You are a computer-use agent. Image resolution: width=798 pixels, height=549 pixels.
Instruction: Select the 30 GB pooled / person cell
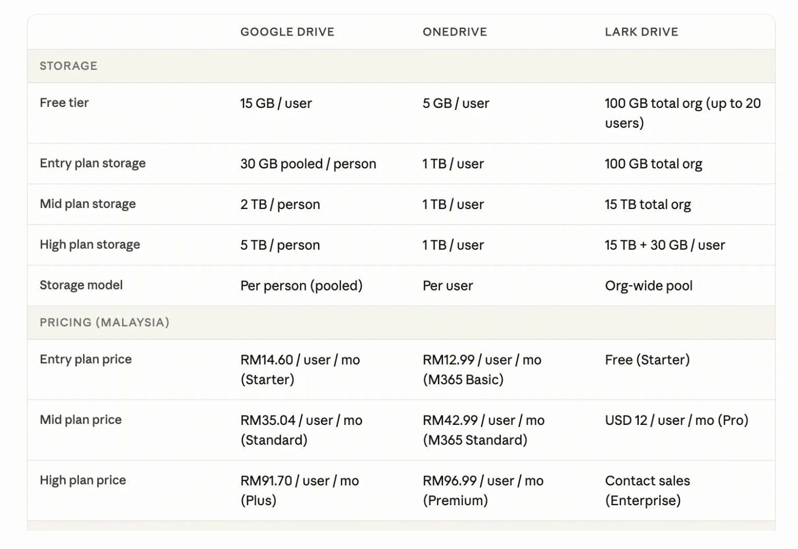pyautogui.click(x=308, y=164)
